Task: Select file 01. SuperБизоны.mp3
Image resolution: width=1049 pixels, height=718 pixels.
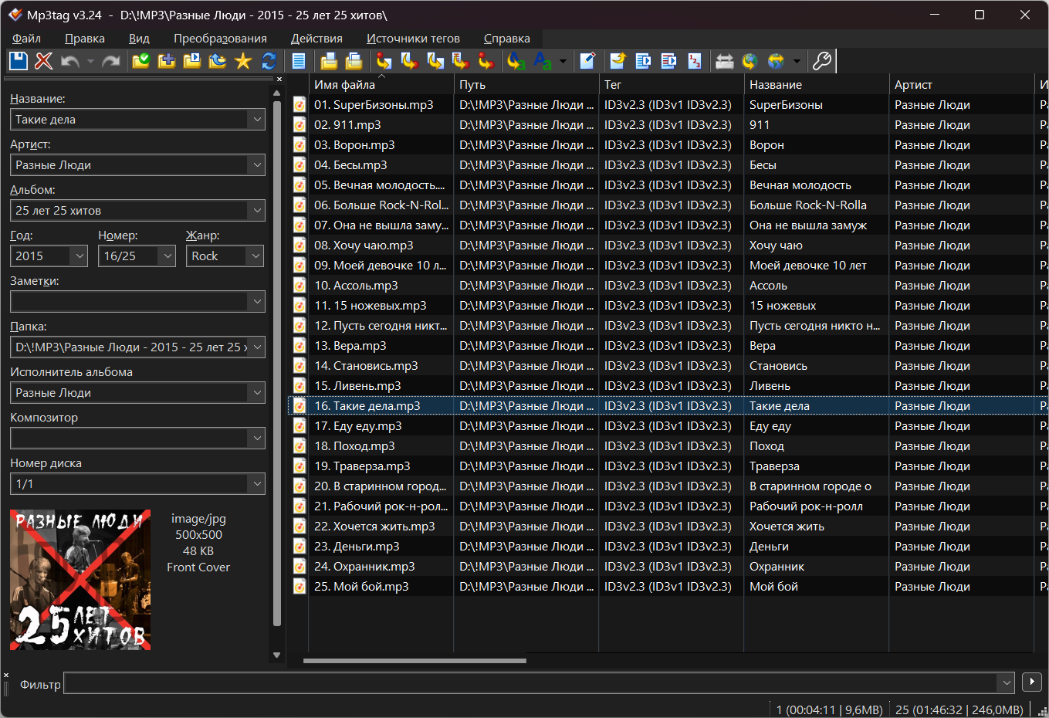Action: click(x=374, y=105)
